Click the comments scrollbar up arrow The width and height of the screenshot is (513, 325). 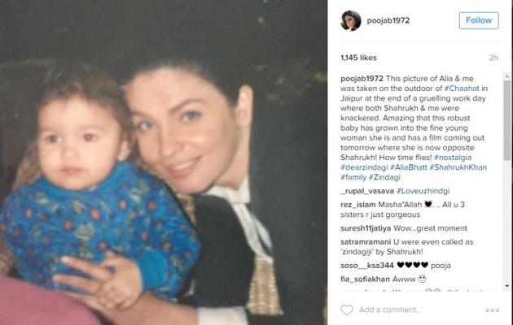coord(507,76)
